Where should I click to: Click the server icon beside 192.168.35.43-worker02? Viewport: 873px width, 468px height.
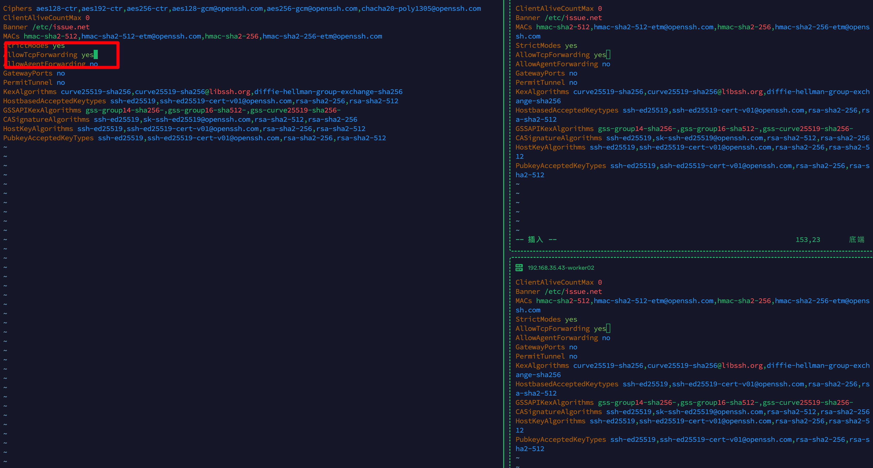[x=519, y=267]
